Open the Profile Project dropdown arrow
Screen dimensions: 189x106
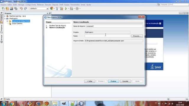80,9
